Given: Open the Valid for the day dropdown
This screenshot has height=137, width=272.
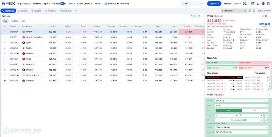Looking at the screenshot, I should 242,127.
